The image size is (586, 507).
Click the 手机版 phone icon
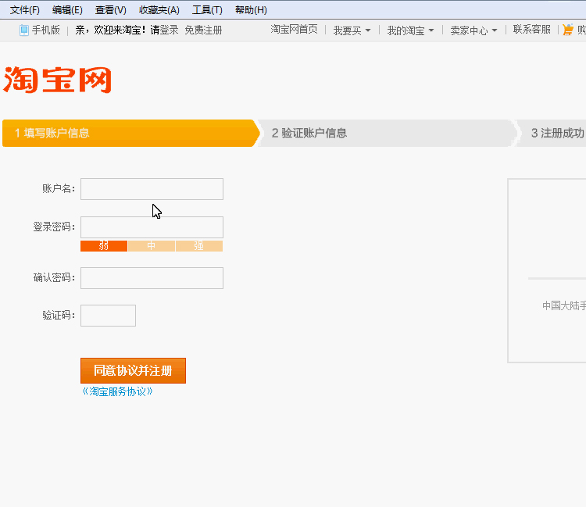pyautogui.click(x=24, y=30)
